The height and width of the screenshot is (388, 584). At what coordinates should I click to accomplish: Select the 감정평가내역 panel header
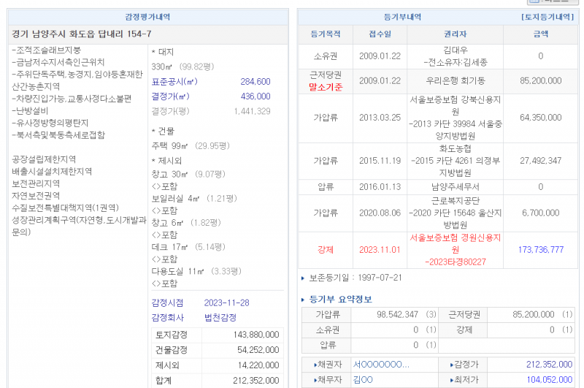(x=148, y=16)
